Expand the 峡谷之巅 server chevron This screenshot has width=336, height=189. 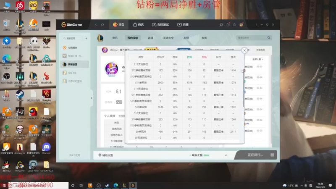pos(226,155)
